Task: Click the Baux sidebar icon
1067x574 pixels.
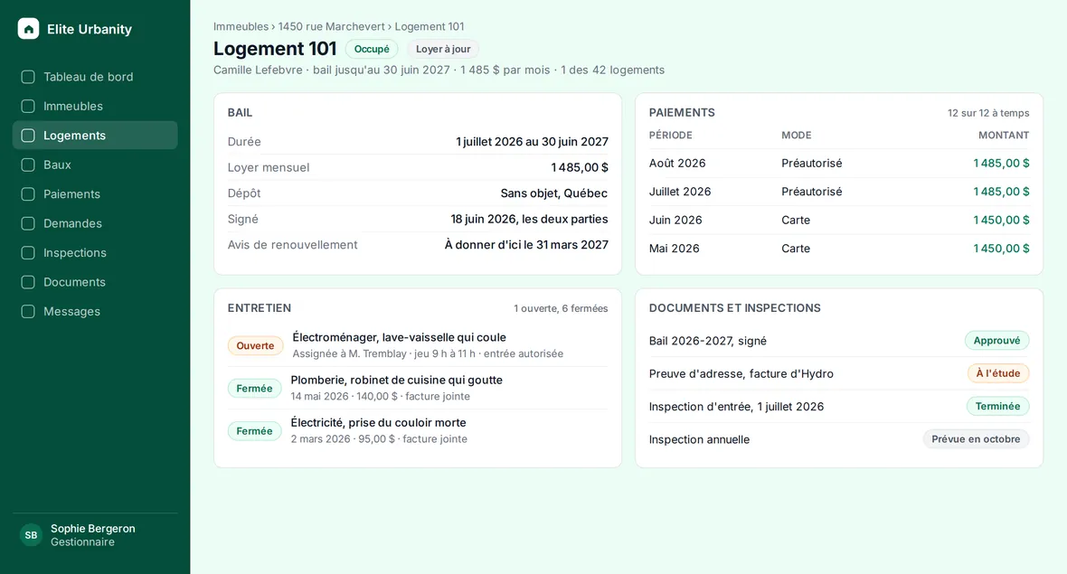Action: click(28, 165)
